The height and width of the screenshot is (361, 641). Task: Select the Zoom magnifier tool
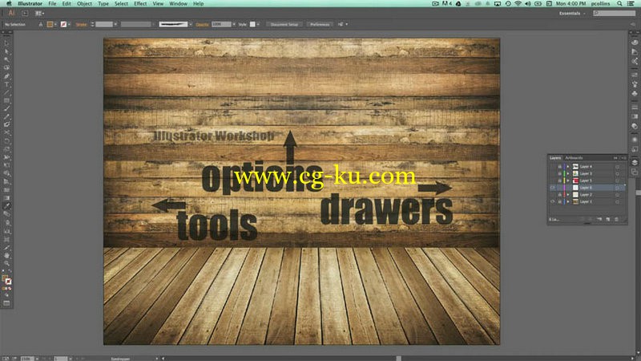point(6,263)
